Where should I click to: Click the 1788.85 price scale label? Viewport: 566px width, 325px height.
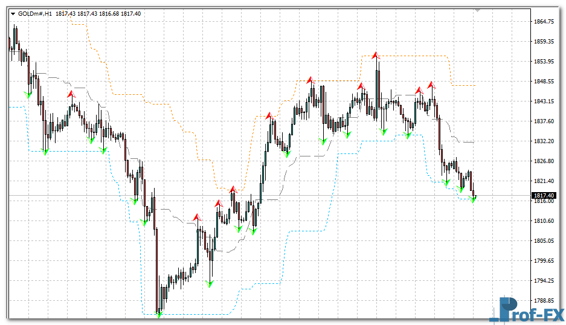pyautogui.click(x=544, y=301)
